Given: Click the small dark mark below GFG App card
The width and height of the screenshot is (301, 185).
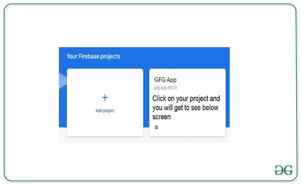Looking at the screenshot, I should 193,137.
